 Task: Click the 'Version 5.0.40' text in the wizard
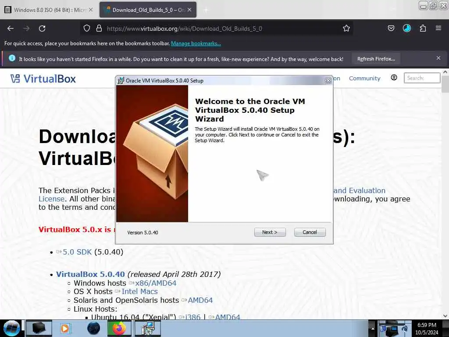coord(143,233)
